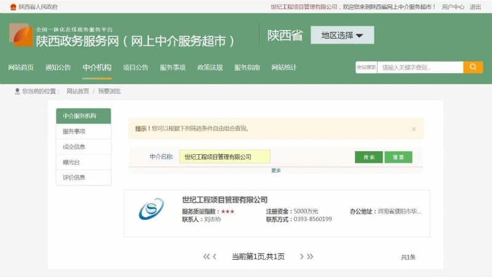Image resolution: width=492 pixels, height=277 pixels.
Task: Click the truncated office address 河南省濮阳市
Action: coord(399,211)
